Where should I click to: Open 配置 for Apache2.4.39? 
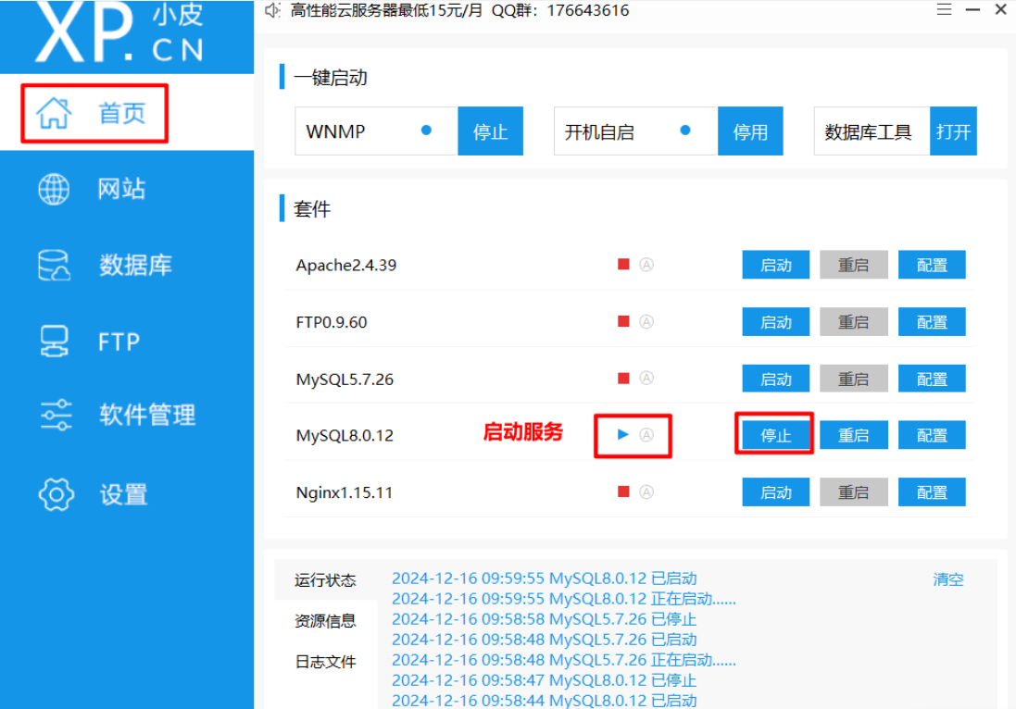pyautogui.click(x=932, y=265)
